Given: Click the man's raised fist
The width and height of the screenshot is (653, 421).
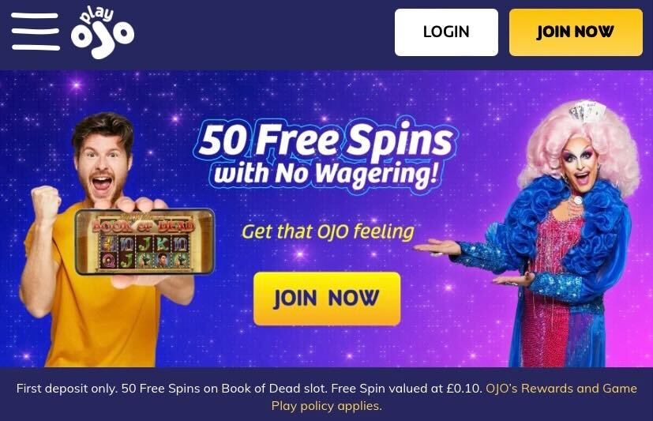Looking at the screenshot, I should [x=45, y=205].
